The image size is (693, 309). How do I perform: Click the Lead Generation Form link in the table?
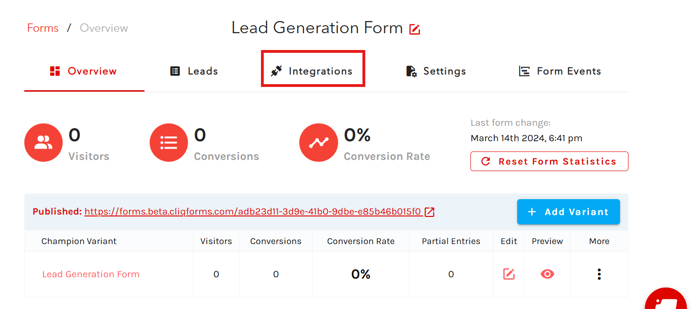click(x=91, y=274)
